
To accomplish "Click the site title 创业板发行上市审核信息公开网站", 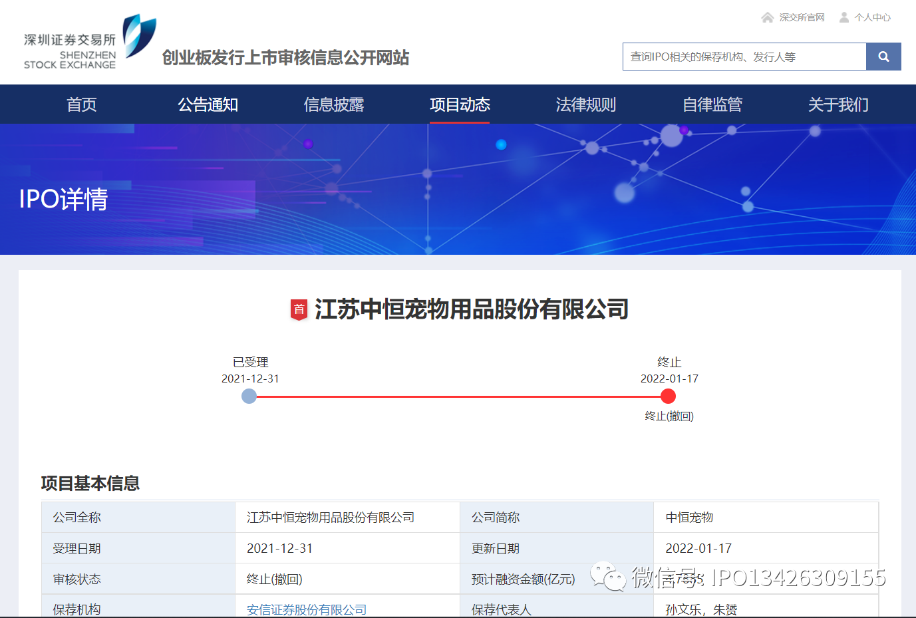I will pyautogui.click(x=285, y=58).
